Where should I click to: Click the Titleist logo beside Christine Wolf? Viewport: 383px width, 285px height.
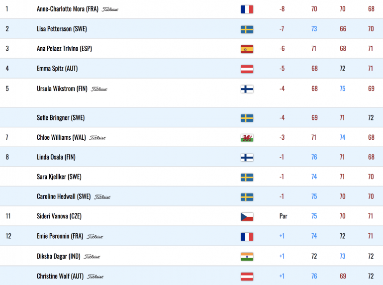[x=96, y=277]
